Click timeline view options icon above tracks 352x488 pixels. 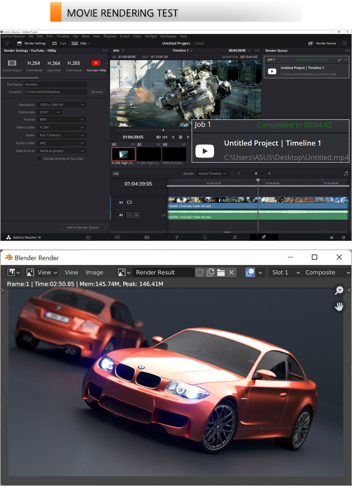click(x=116, y=173)
